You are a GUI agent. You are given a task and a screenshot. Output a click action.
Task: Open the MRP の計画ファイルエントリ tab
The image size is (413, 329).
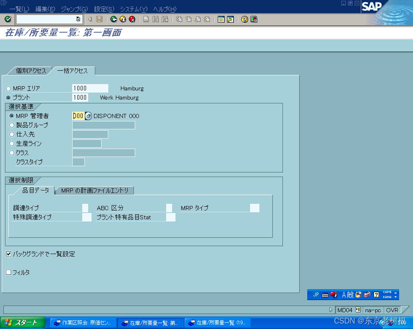(x=94, y=190)
